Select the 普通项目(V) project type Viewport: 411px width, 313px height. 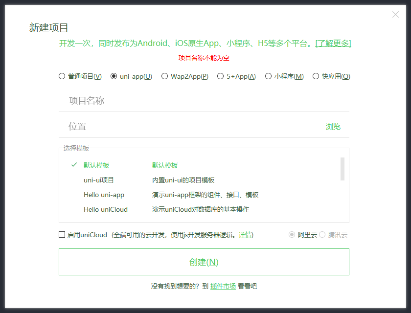(x=62, y=76)
